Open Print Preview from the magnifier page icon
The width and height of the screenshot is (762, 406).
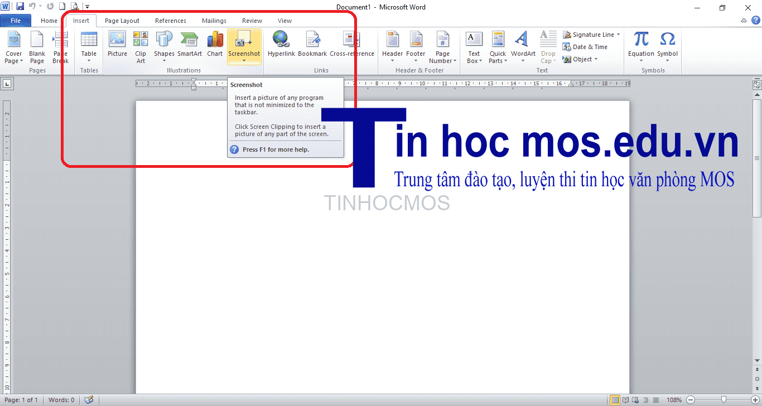click(x=75, y=7)
